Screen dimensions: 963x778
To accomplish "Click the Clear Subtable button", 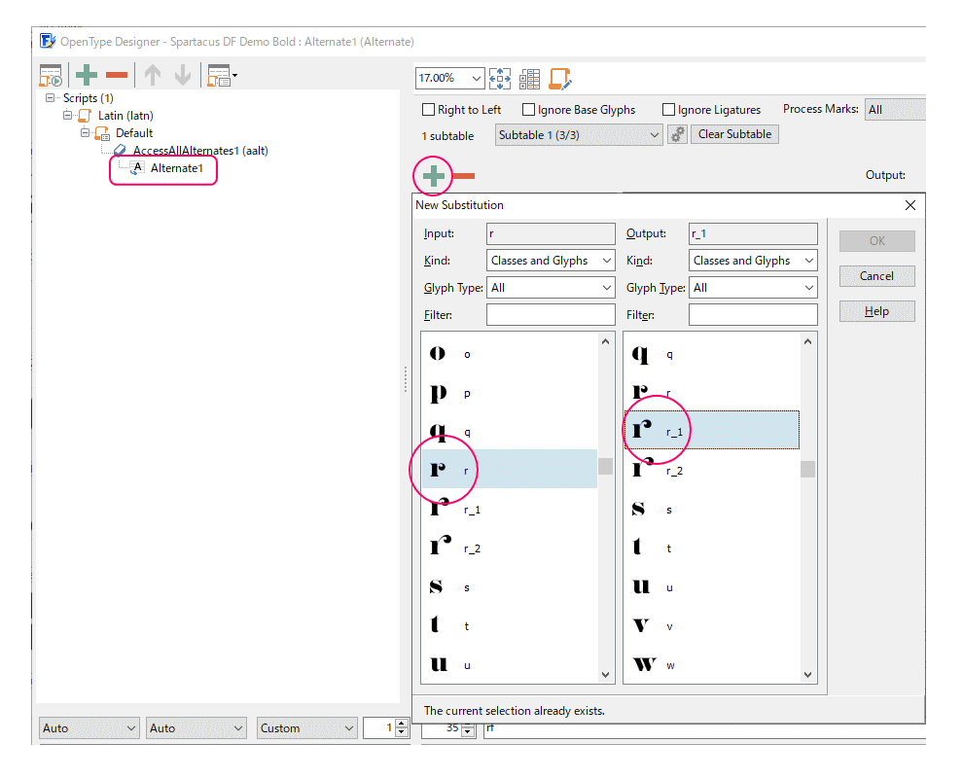I will tap(734, 134).
